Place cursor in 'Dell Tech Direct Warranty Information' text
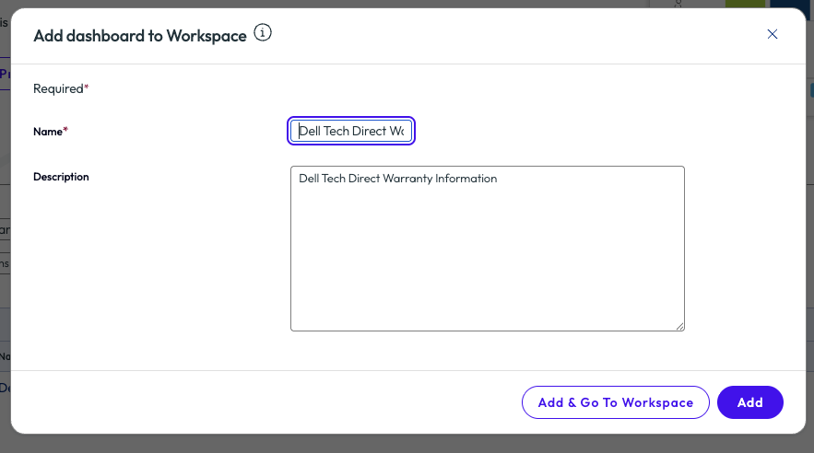The image size is (814, 453). coord(397,179)
